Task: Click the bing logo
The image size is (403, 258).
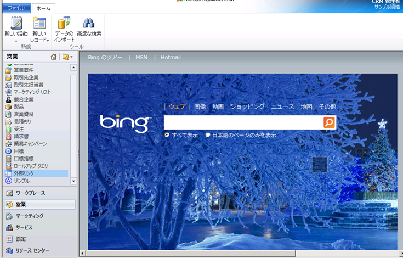Action: 125,124
